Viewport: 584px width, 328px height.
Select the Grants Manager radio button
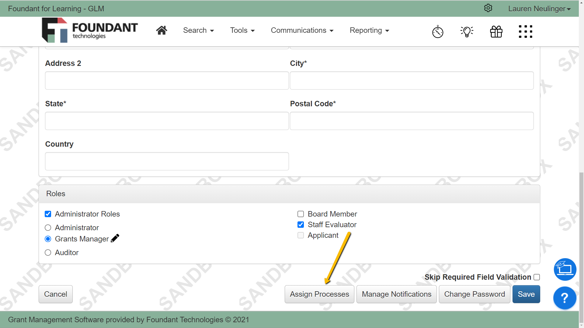tap(48, 239)
